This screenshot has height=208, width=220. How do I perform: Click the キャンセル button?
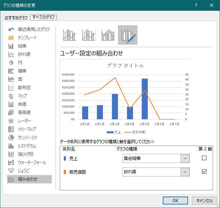pyautogui.click(x=204, y=200)
